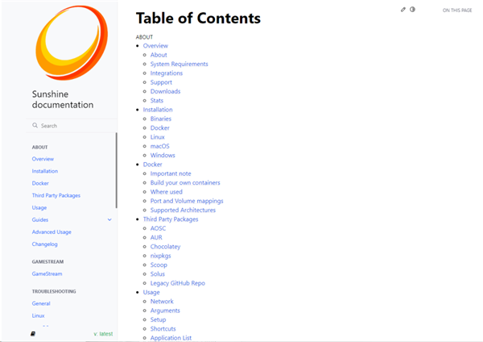
Task: Select Third Party Packages in sidebar
Action: click(56, 195)
